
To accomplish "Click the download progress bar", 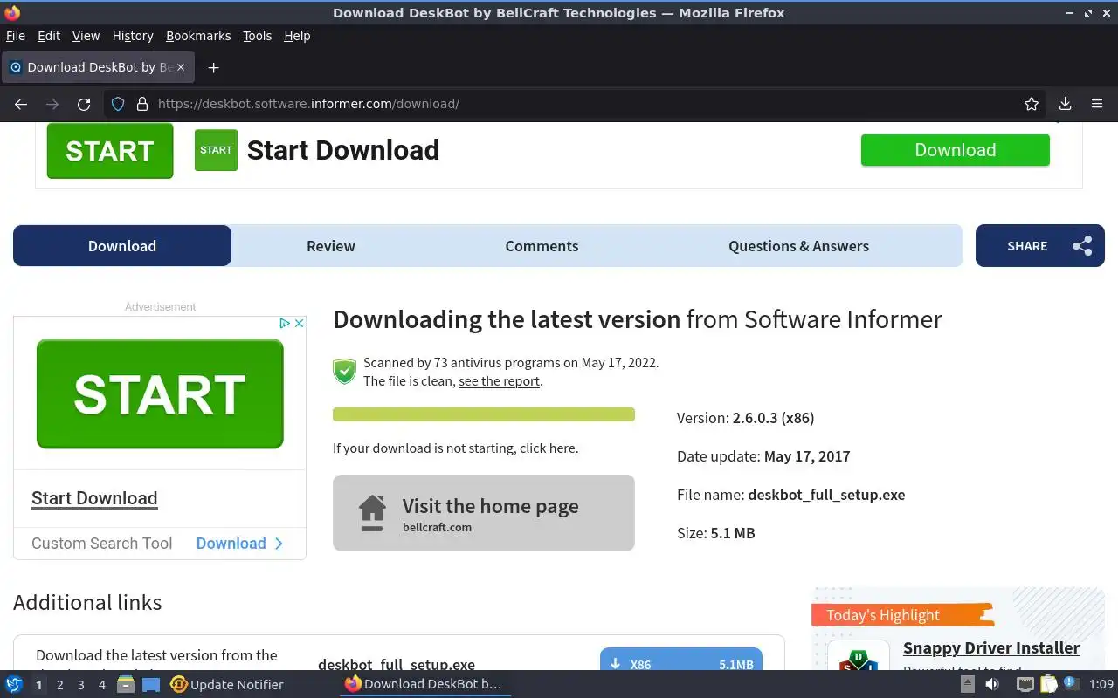I will pos(484,414).
